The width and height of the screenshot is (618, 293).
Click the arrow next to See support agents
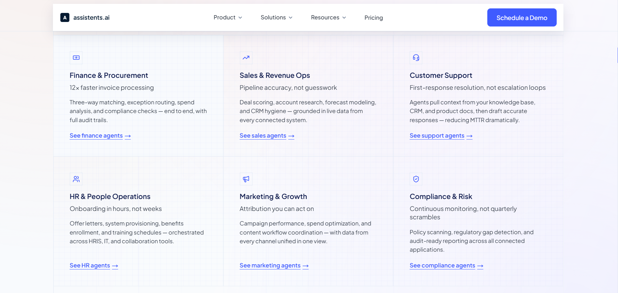[470, 136]
